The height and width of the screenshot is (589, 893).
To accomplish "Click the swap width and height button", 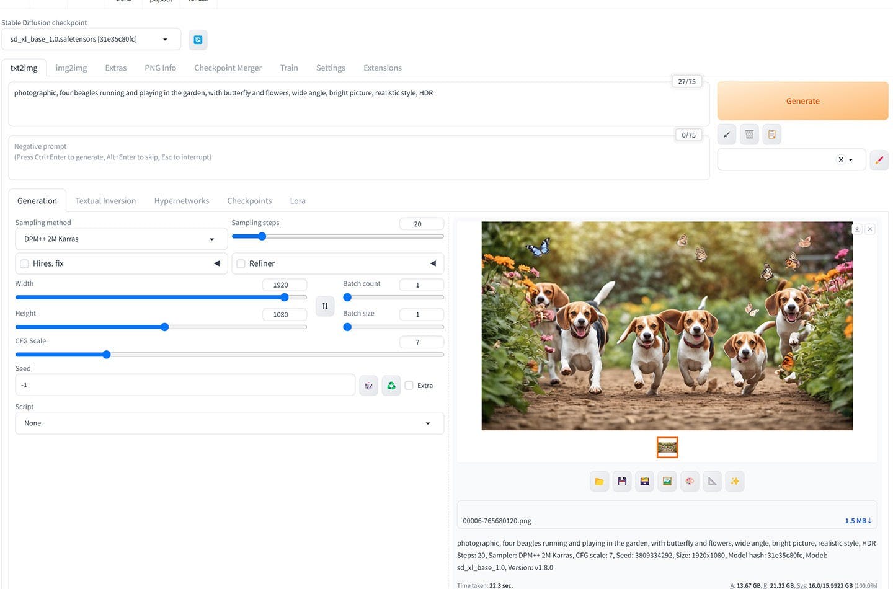I will point(325,306).
